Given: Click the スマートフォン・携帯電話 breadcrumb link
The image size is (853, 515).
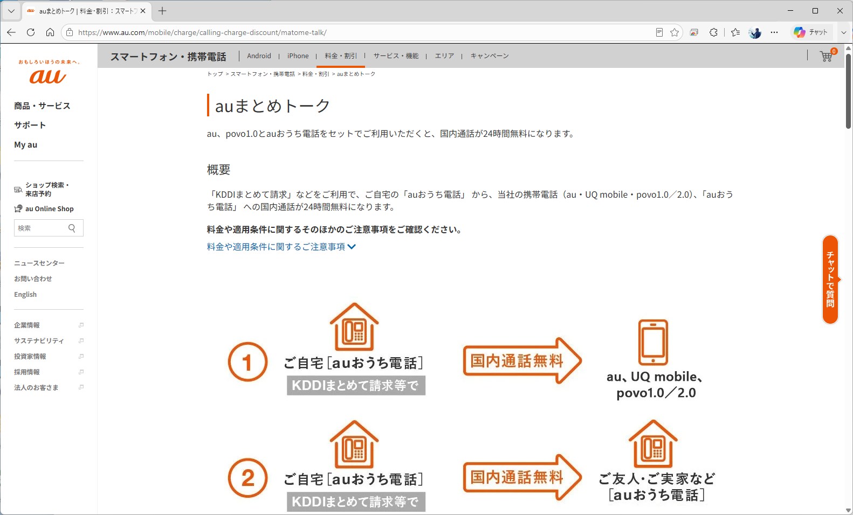Looking at the screenshot, I should [x=263, y=74].
